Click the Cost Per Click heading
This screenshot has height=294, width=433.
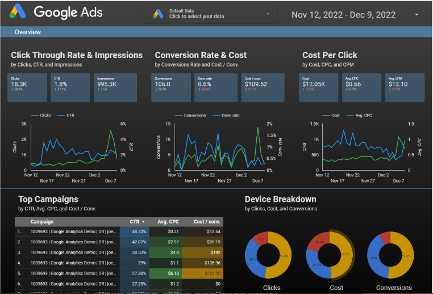pos(330,55)
